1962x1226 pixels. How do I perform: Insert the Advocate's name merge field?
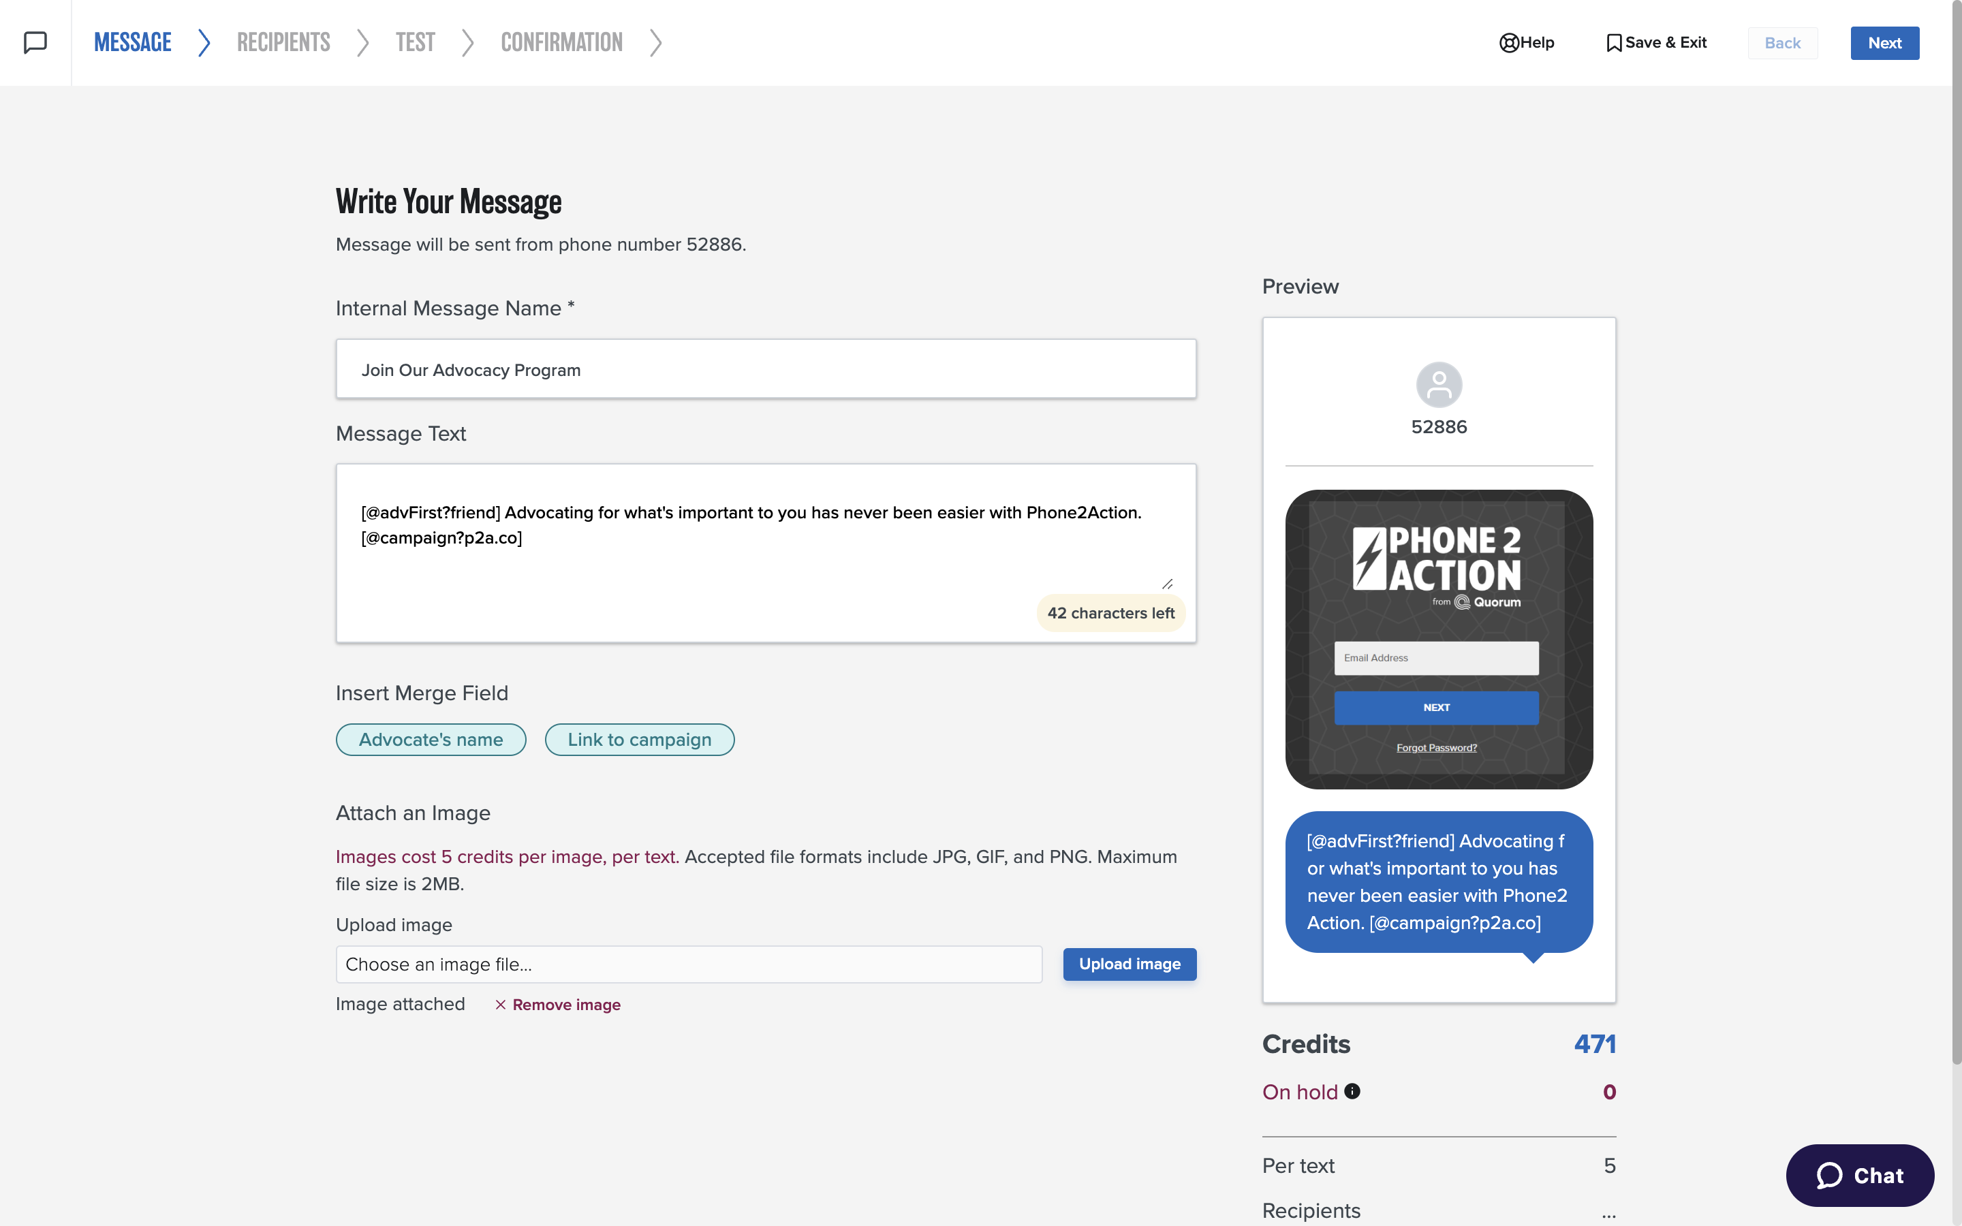point(431,739)
